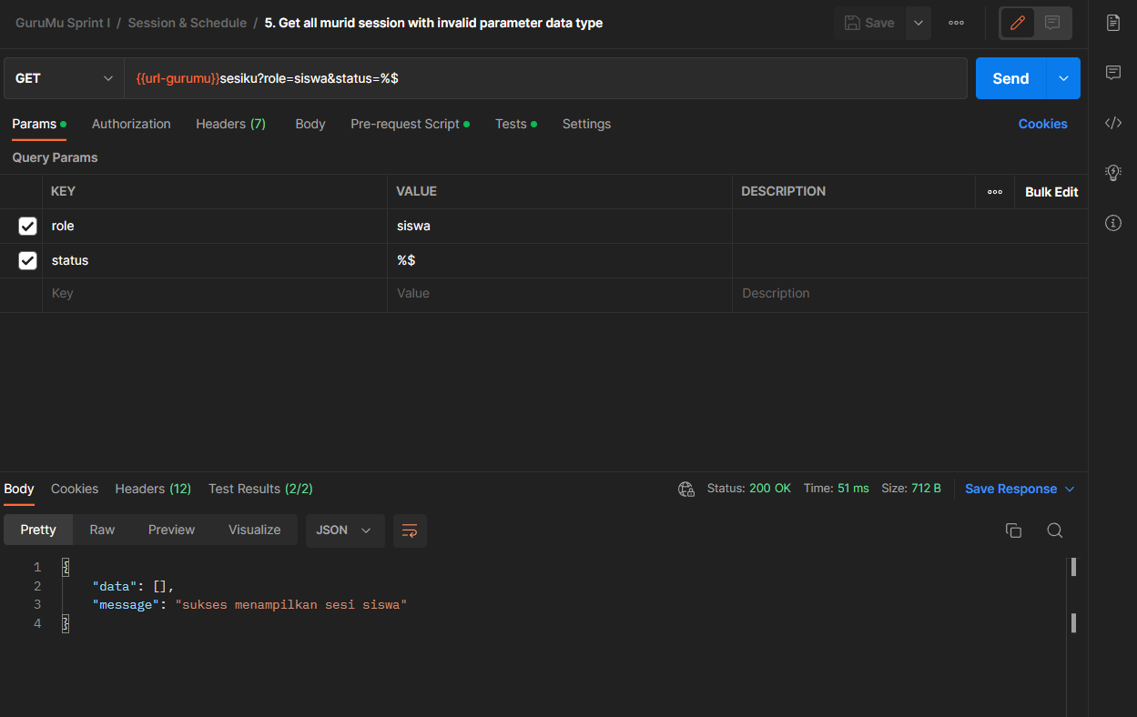Screen dimensions: 1137x717
Task: Open more actions via three-dot icon
Action: click(956, 22)
